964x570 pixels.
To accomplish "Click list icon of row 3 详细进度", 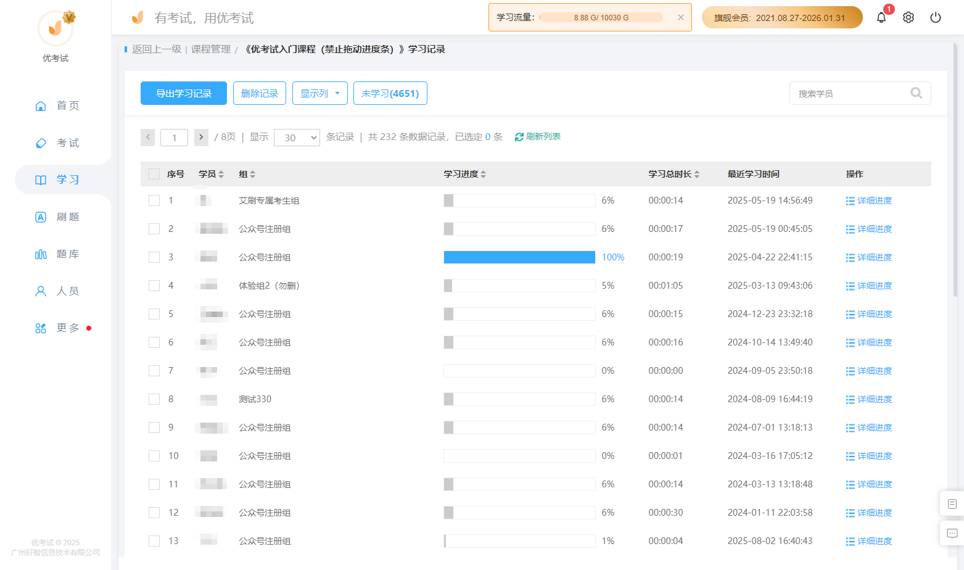I will (851, 258).
